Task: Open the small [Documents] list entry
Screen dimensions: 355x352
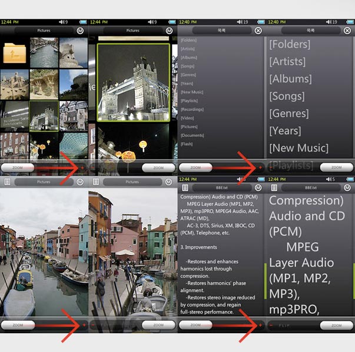Action: [x=193, y=135]
